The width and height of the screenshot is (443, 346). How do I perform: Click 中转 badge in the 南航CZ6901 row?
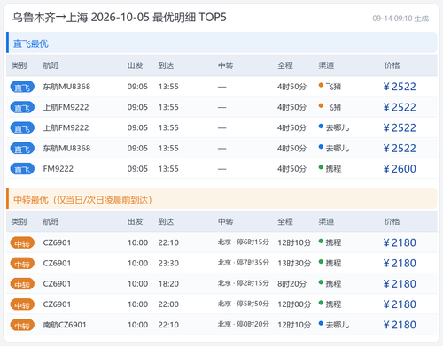click(22, 325)
